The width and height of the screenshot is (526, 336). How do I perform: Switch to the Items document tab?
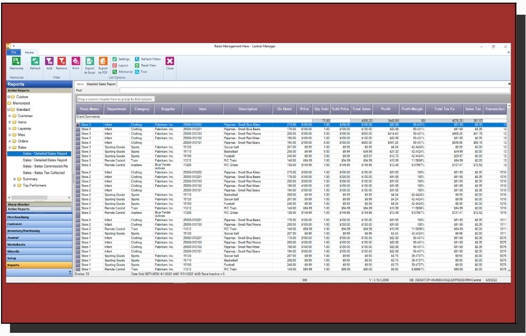pos(80,84)
